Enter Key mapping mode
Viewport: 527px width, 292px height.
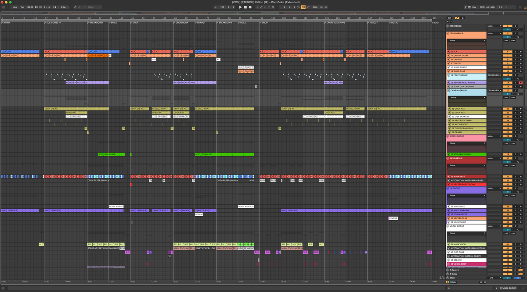point(474,7)
